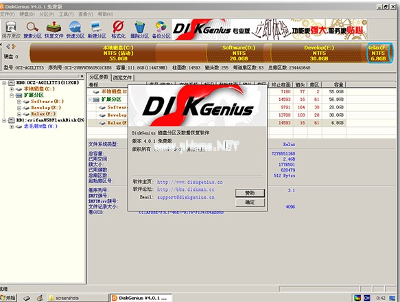Select the 本地磁盘(C:) segment in disk bar
The height and width of the screenshot is (302, 400).
tap(118, 53)
